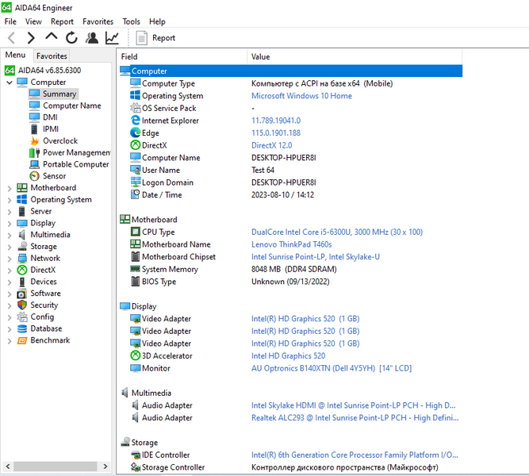Click the System Memory RAM icon
The width and height of the screenshot is (529, 476).
click(136, 269)
